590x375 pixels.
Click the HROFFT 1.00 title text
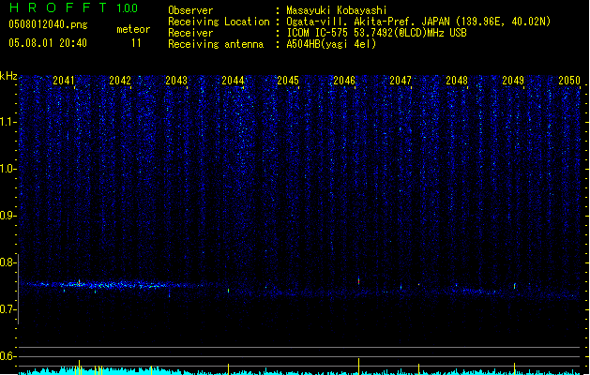click(74, 7)
